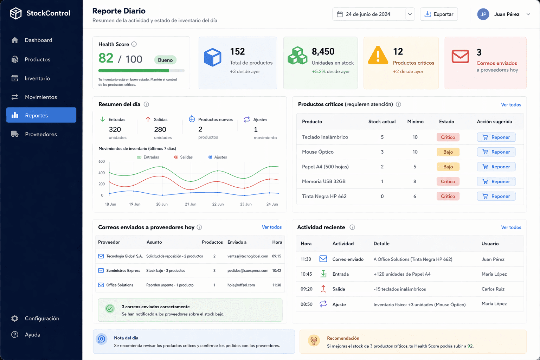Click Ver todos above Productos críticos
540x360 pixels.
(511, 104)
